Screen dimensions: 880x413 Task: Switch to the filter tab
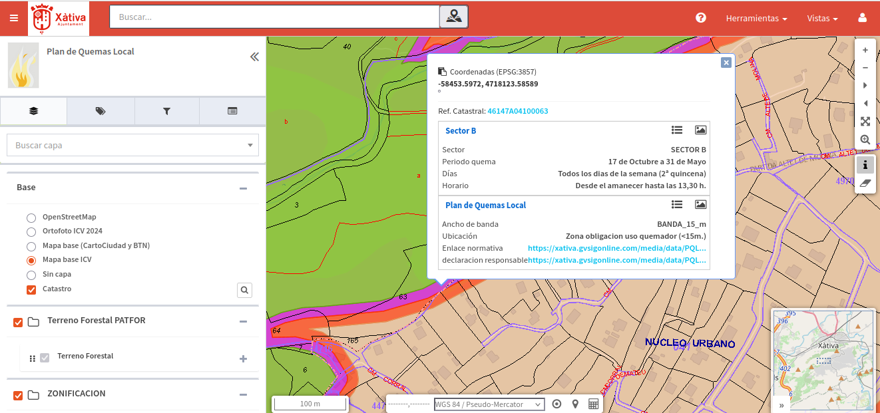[166, 111]
